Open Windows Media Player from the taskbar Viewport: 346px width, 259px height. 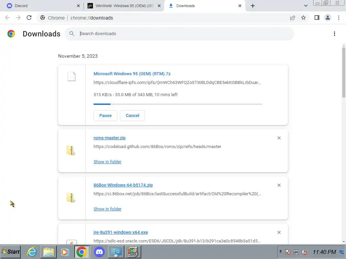coord(65,252)
